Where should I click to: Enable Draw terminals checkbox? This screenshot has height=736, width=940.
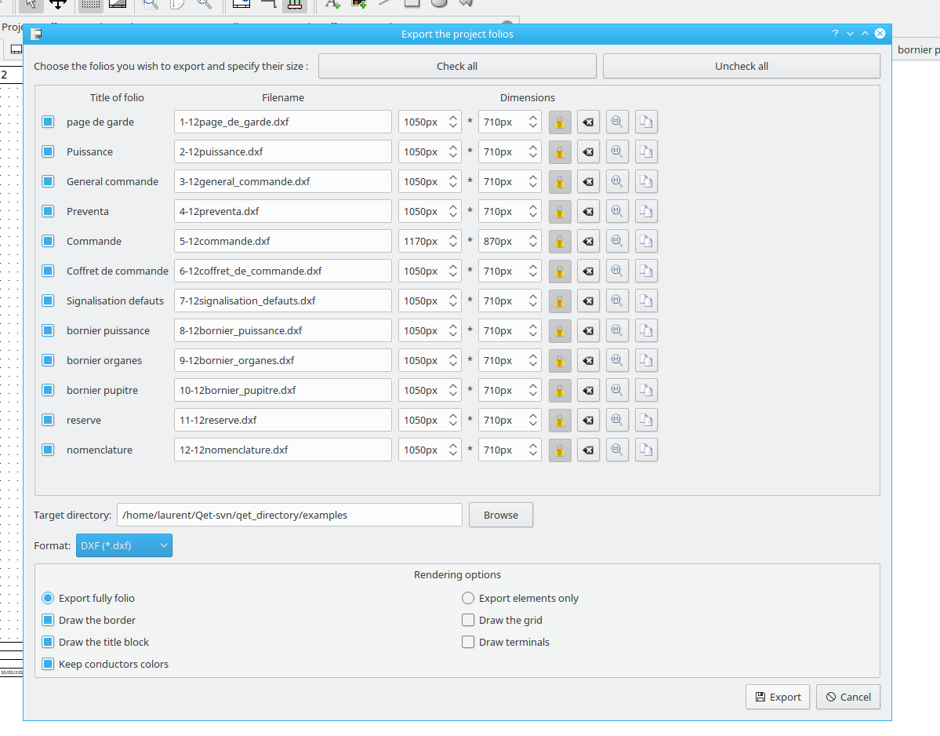pos(468,642)
